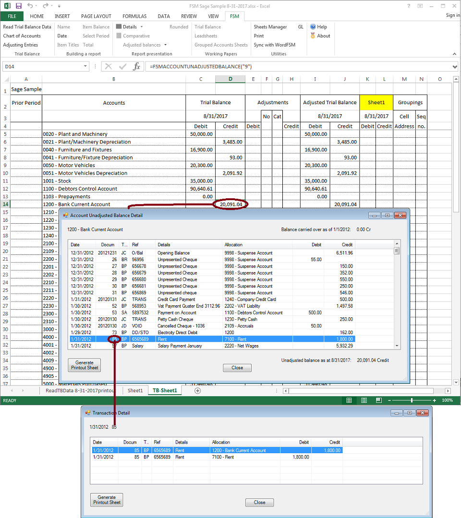This screenshot has height=518, width=461.
Task: Click the yellow Sheet1 header cell
Action: coord(376,102)
